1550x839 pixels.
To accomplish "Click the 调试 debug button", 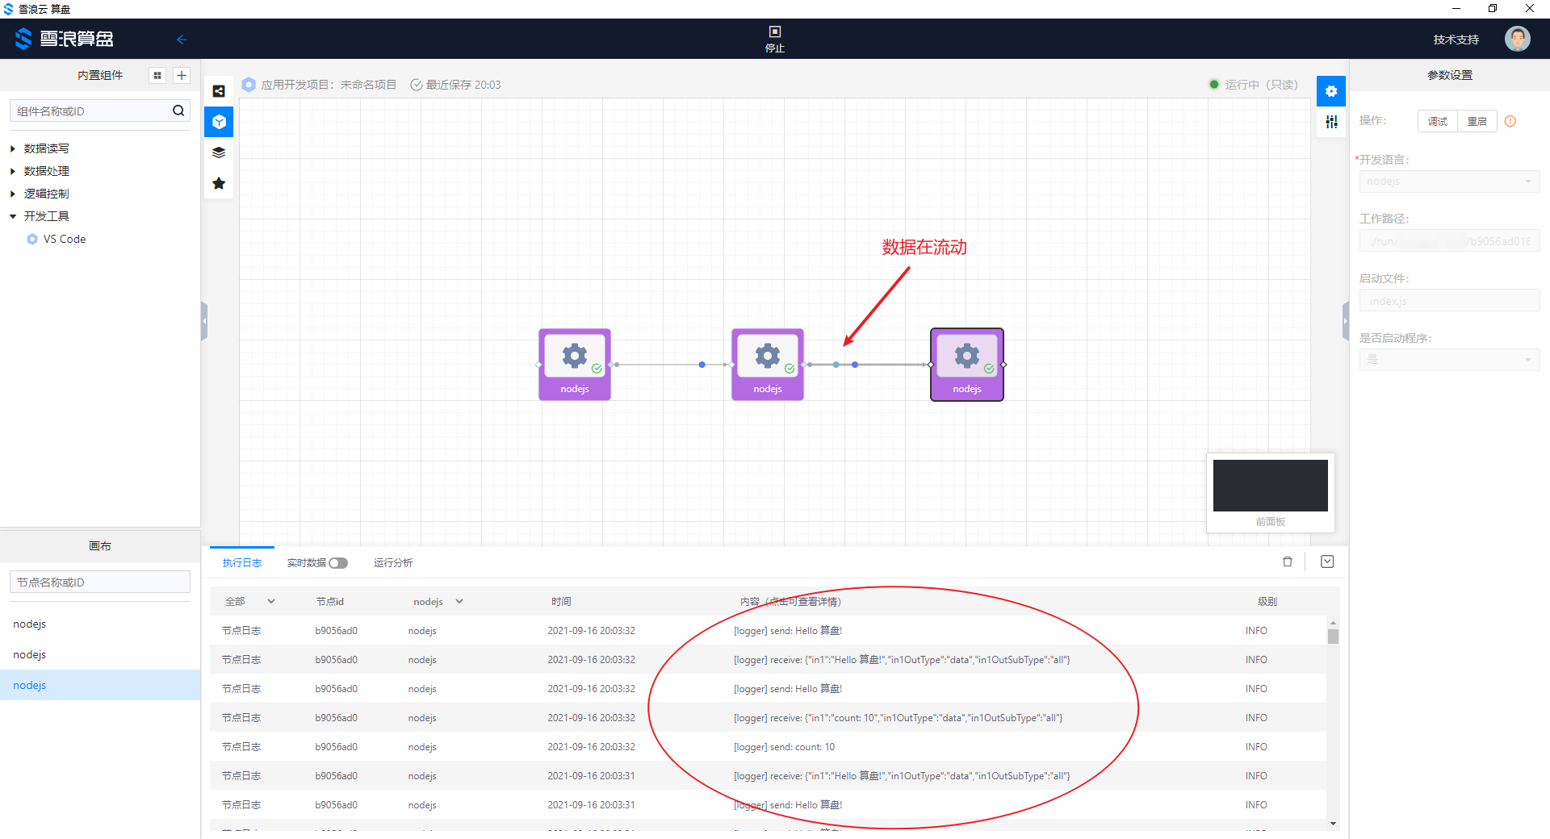I will 1437,121.
